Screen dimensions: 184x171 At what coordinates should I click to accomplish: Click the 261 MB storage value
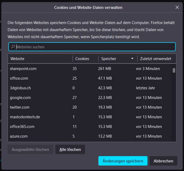[105, 69]
